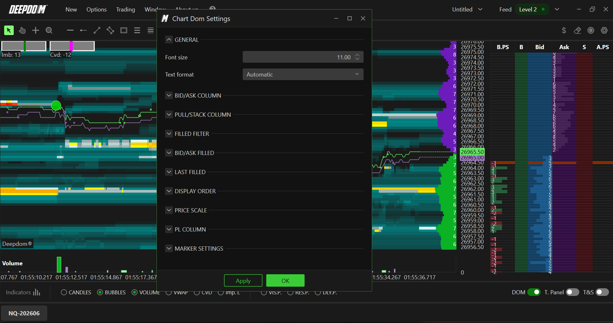The width and height of the screenshot is (613, 323).
Task: Expand the PULL/STACK COLUMN section
Action: coord(169,114)
